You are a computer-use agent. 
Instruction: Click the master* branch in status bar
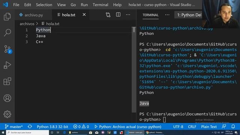(x=13, y=127)
